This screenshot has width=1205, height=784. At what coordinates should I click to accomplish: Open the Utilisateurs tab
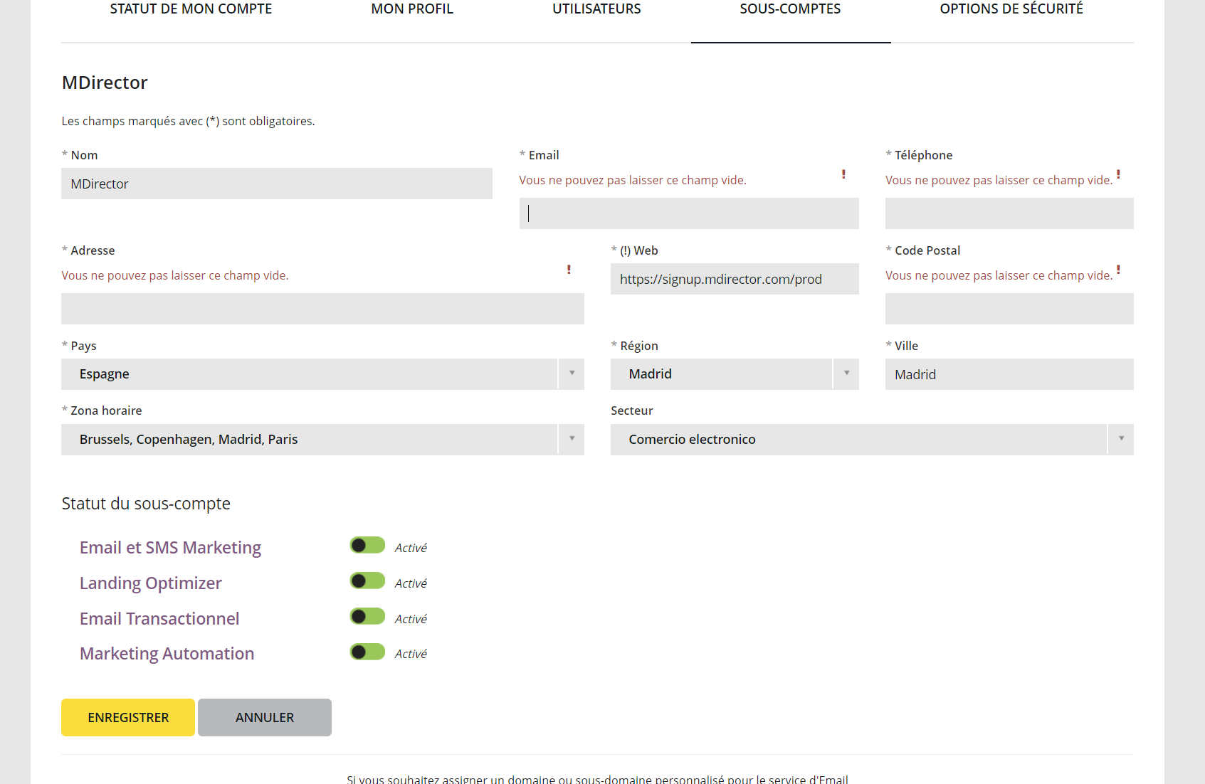596,9
